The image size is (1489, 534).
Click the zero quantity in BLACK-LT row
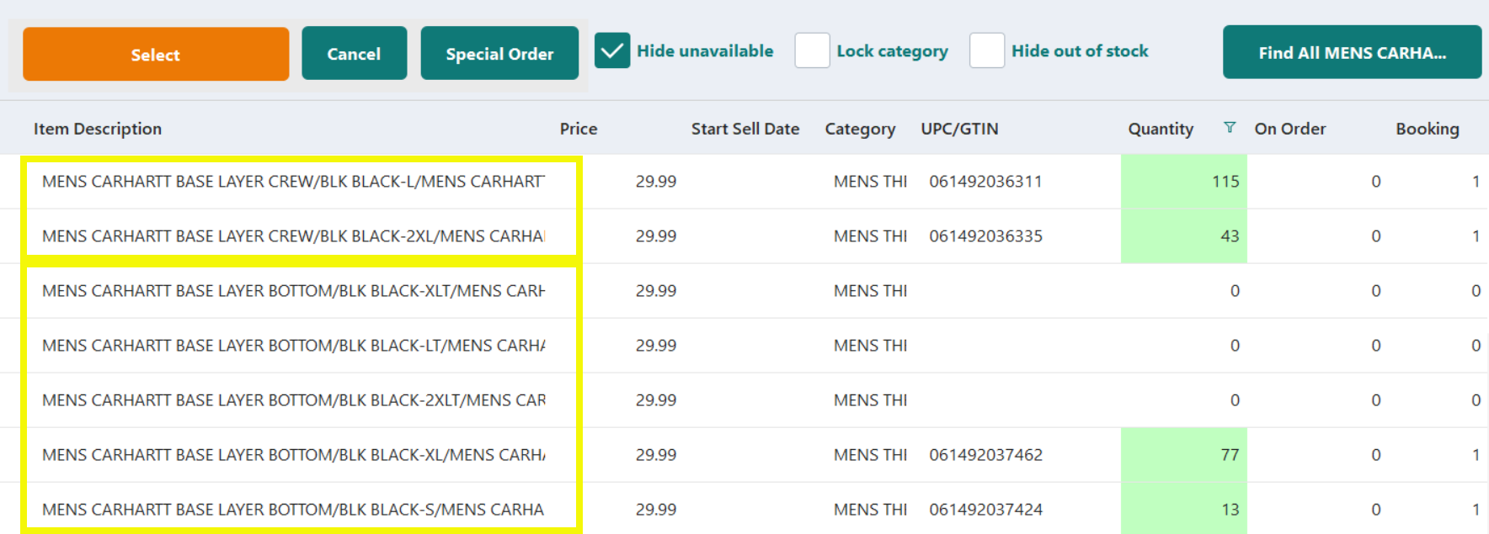pos(1235,346)
